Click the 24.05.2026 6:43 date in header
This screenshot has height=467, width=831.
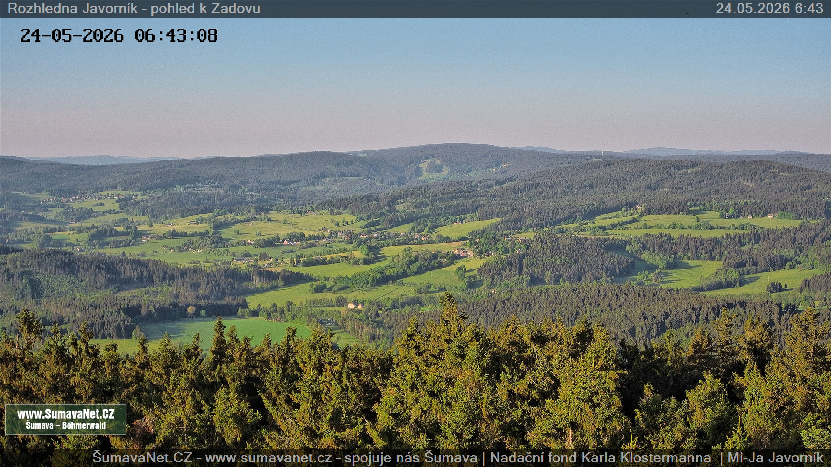click(x=770, y=8)
